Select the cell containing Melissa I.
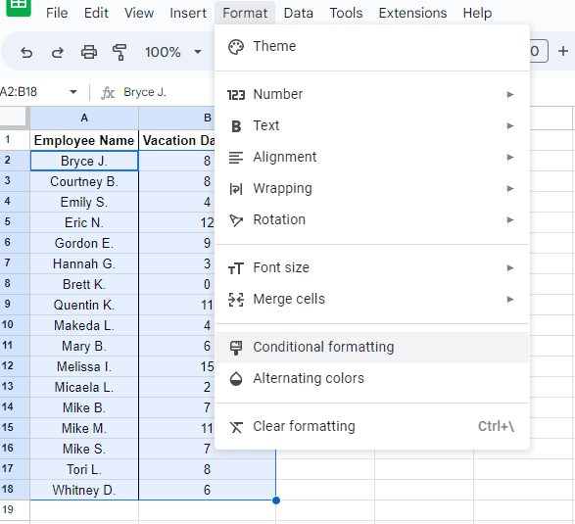The height and width of the screenshot is (524, 575). pyautogui.click(x=84, y=366)
